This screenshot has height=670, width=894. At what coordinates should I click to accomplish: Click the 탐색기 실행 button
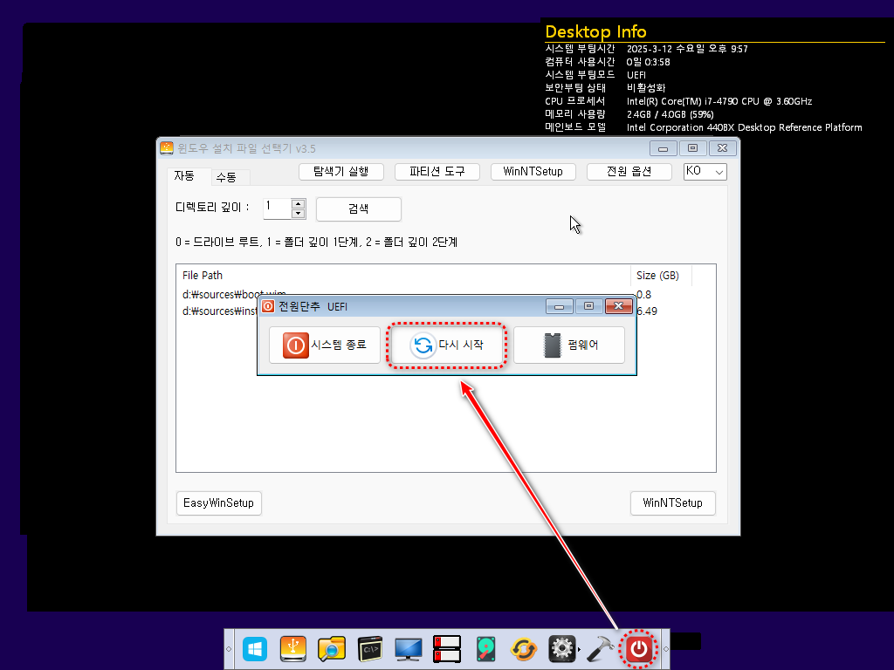point(341,172)
